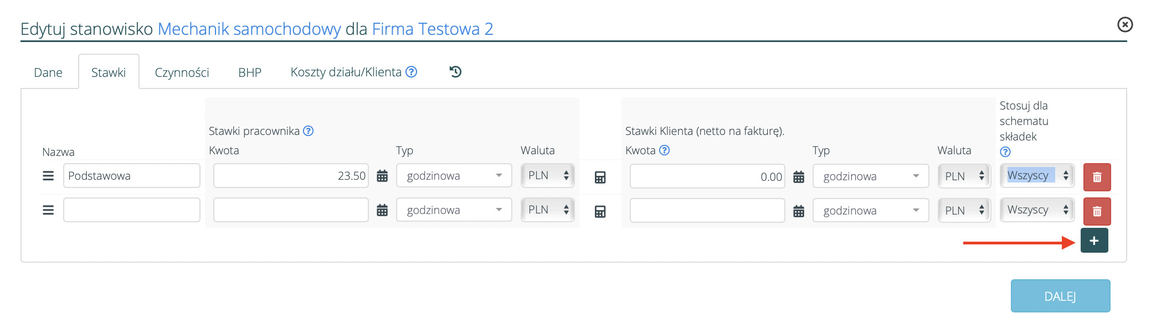Open Wszyscy dropdown in Podstawowa row
Screen dimensions: 1151x334
coord(1037,176)
